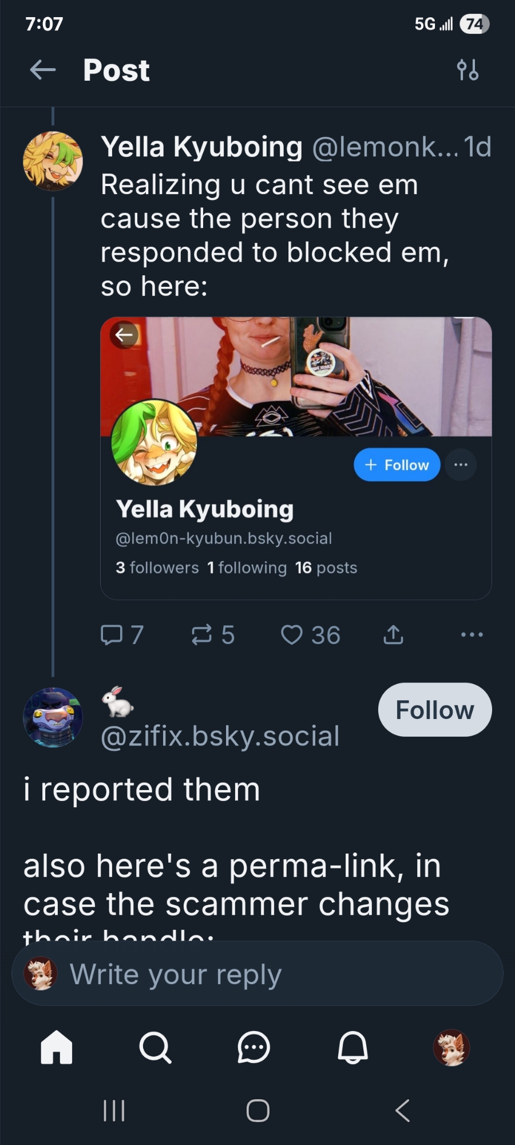515x1145 pixels.
Task: View Yella Kyuboing's avatar profile
Action: point(53,161)
